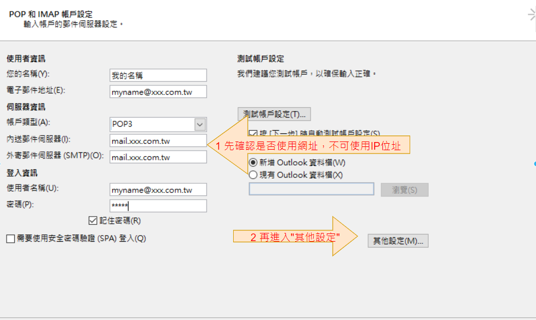Uncheck the auto-test on 下一步 checkbox
The height and width of the screenshot is (320, 536).
pyautogui.click(x=253, y=133)
